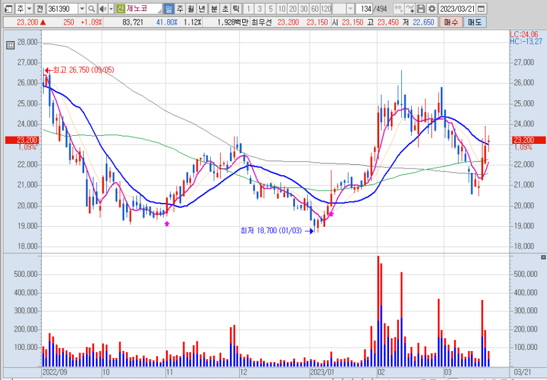This screenshot has width=547, height=380.
Task: Open the calendar date picker icon
Action: tap(481, 9)
